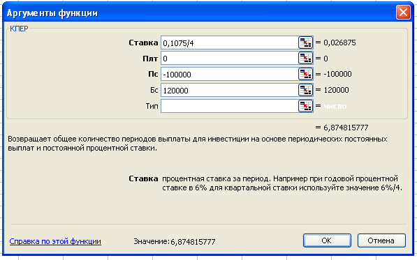This screenshot has height=260, width=417.
Task: Click the Плт field range selector icon
Action: pos(305,59)
